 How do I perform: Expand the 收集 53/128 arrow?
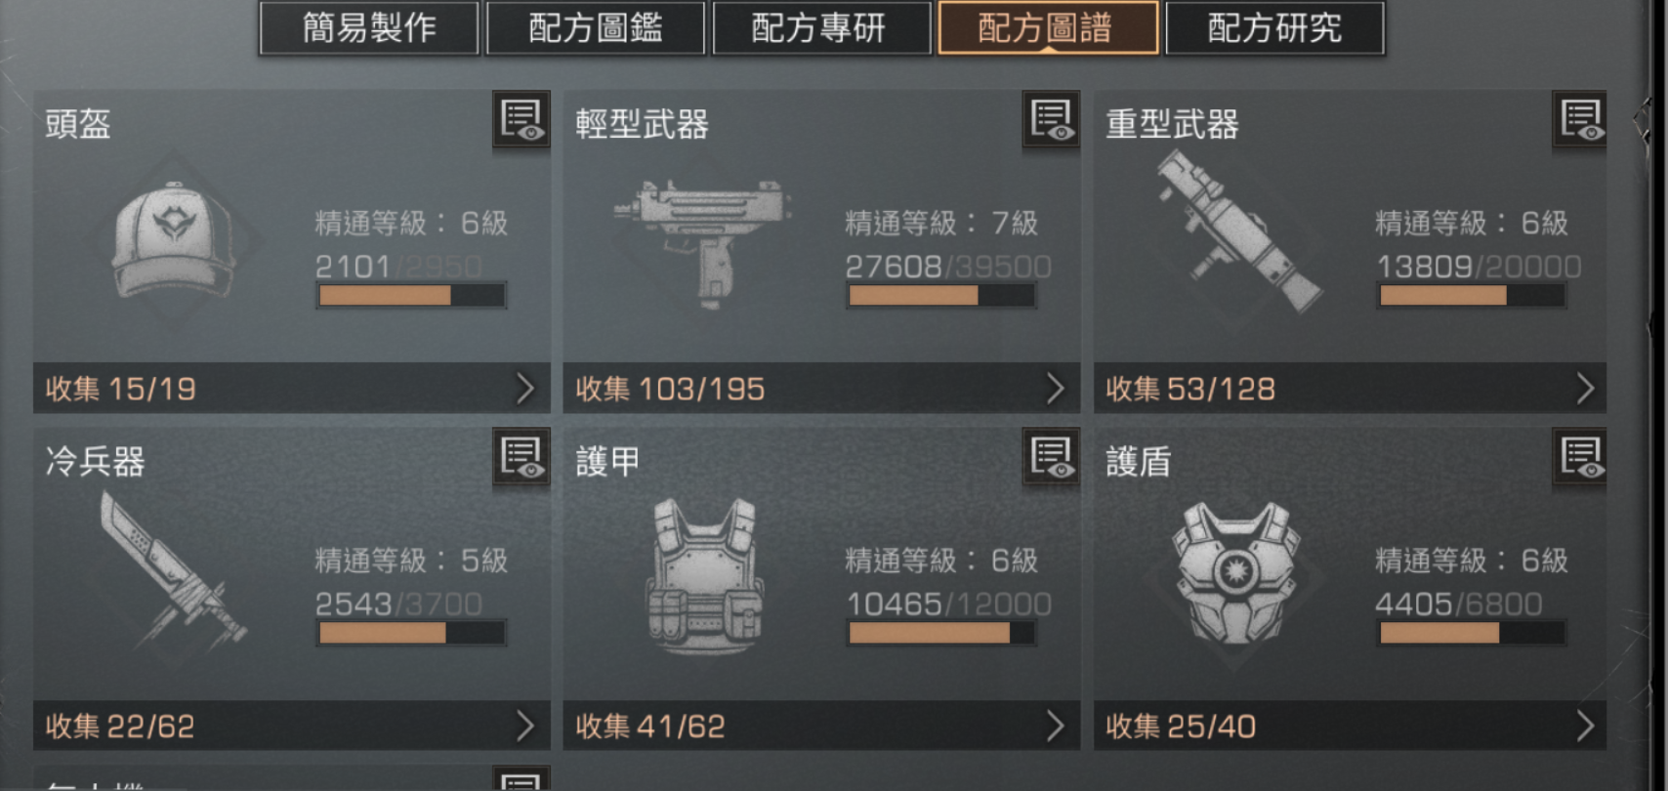pos(1585,389)
